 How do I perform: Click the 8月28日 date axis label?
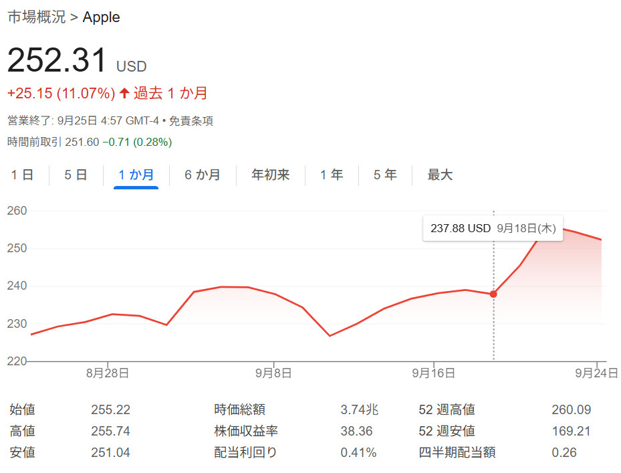(x=107, y=373)
